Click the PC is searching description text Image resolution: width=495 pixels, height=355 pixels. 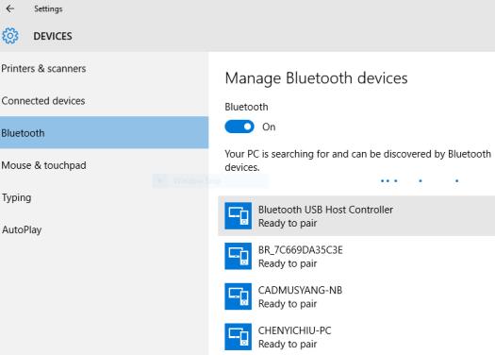click(357, 161)
